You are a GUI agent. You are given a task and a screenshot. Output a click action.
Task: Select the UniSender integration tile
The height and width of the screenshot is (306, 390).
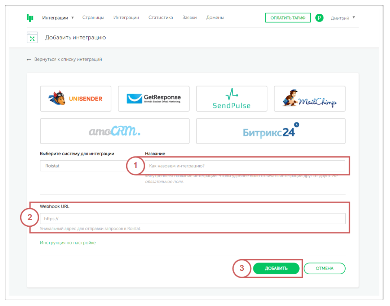[x=76, y=98]
